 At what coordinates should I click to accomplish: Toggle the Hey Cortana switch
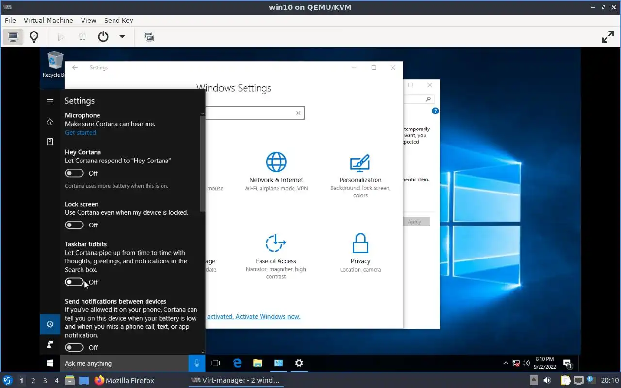[x=75, y=173]
